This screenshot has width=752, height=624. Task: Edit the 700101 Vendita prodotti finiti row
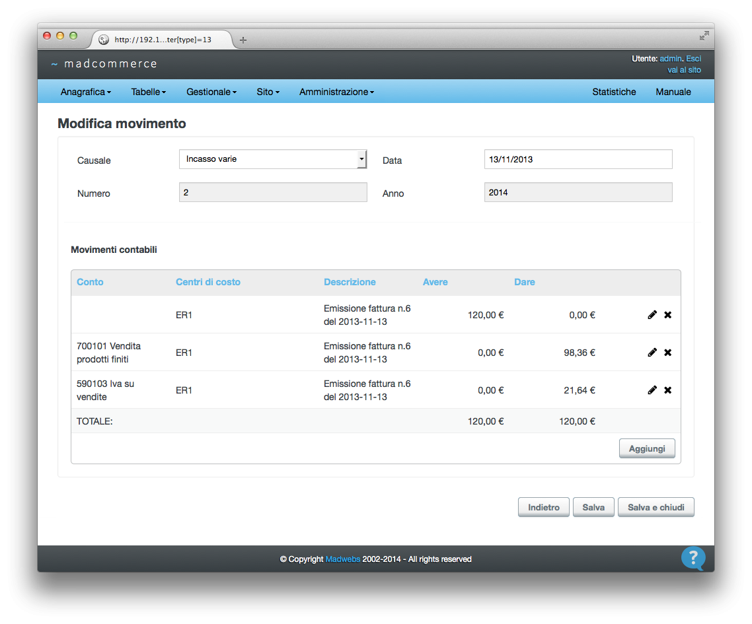pos(652,353)
